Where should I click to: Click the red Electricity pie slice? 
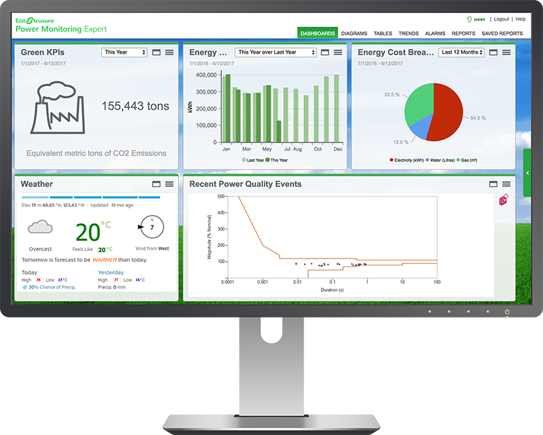click(x=449, y=111)
